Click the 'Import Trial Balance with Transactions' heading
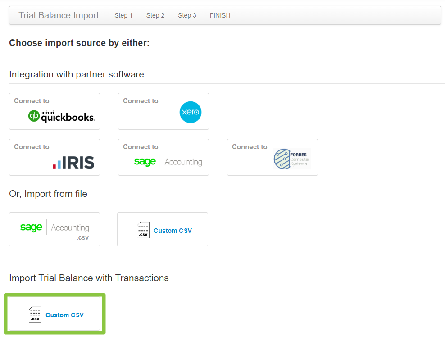This screenshot has width=445, height=351. coord(89,278)
